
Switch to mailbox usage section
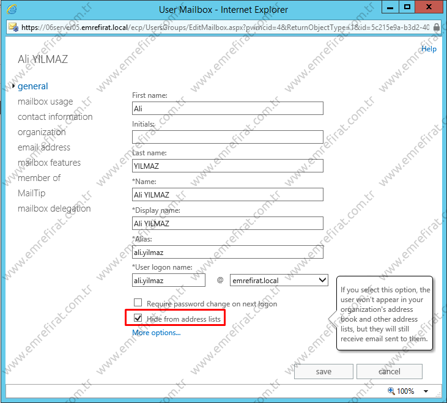pyautogui.click(x=45, y=102)
